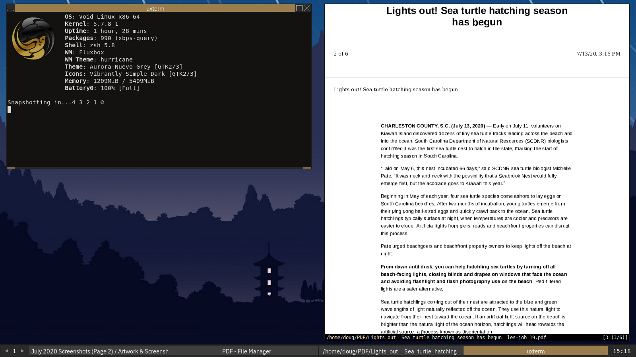Viewport: 636px width, 357px height.
Task: Maximize the uxterm window
Action: click(299, 8)
